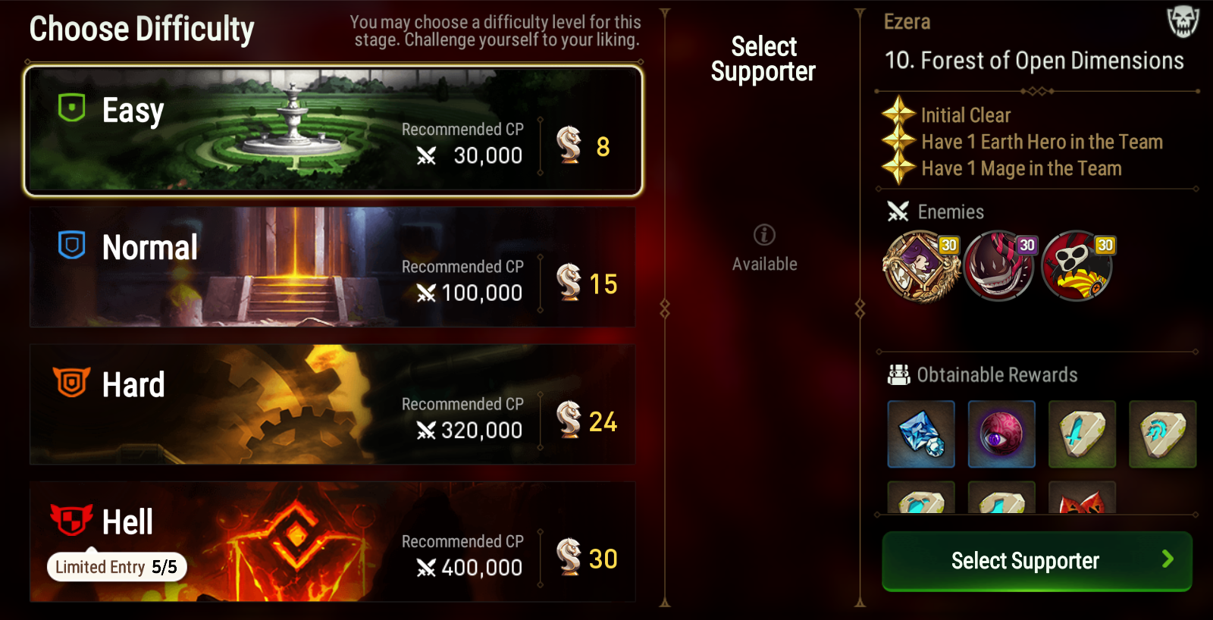
Task: Choose the Easy difficulty option
Action: (334, 130)
